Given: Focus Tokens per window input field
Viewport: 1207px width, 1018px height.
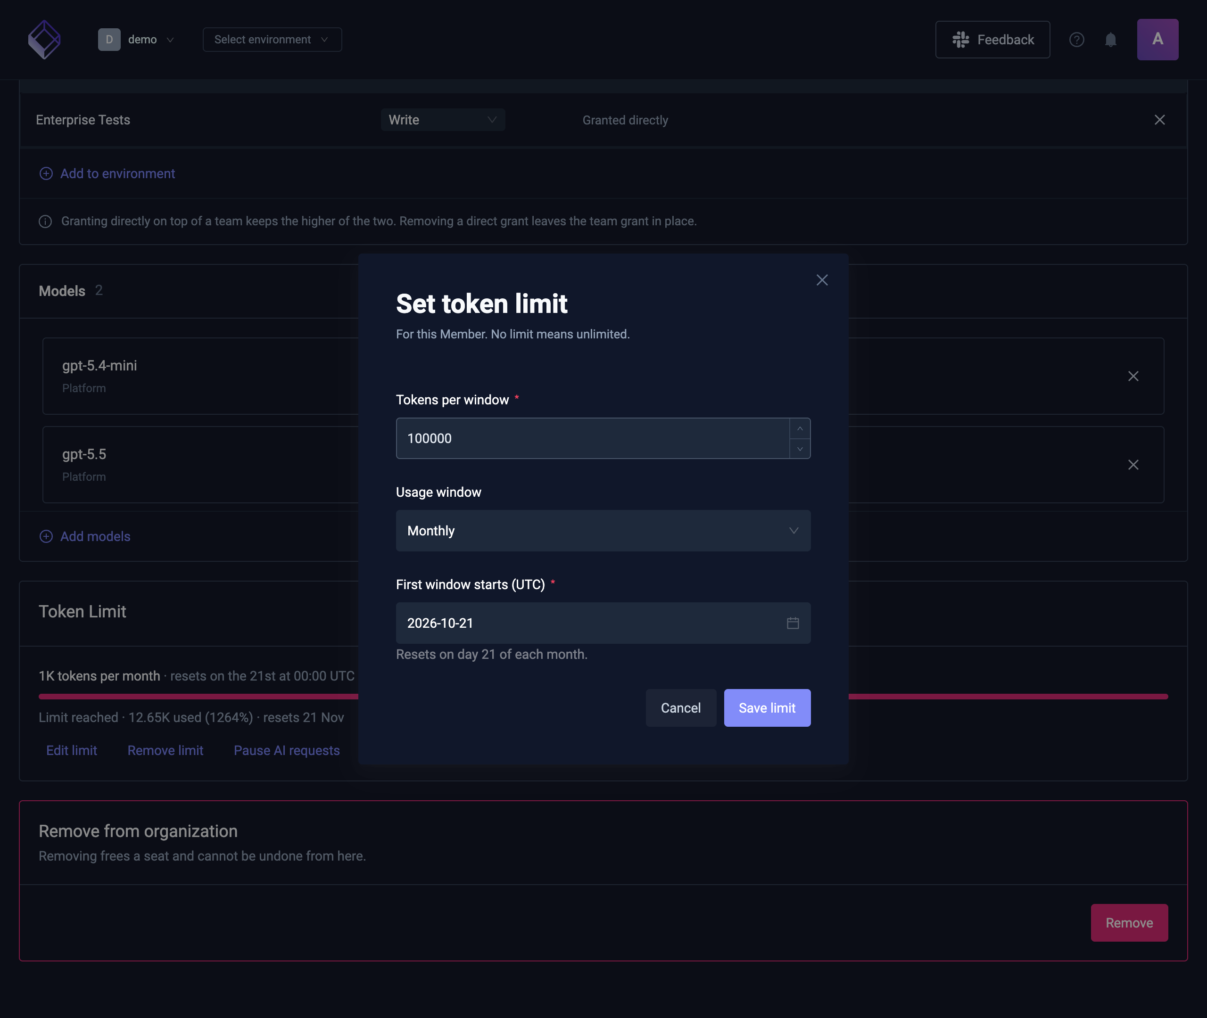Looking at the screenshot, I should point(593,439).
